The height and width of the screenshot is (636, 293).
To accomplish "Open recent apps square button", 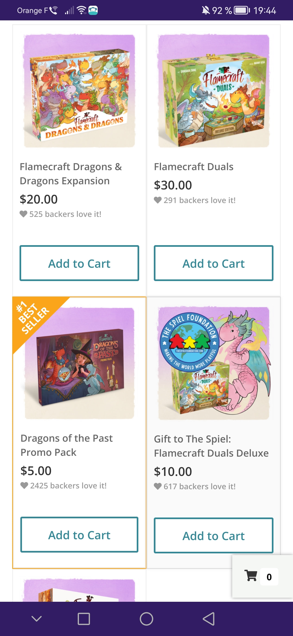I will 84,619.
